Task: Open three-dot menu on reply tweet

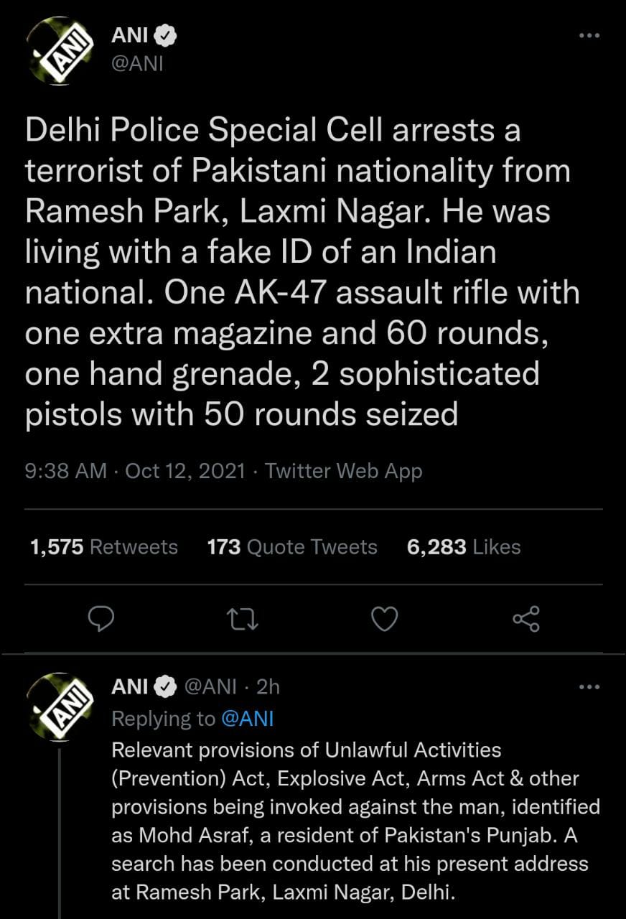Action: [x=589, y=687]
